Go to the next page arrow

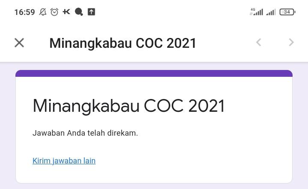pyautogui.click(x=291, y=42)
